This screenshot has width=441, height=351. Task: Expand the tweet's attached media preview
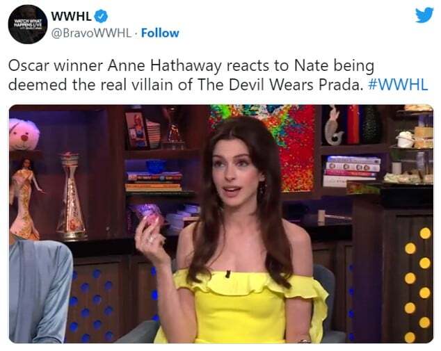[221, 224]
